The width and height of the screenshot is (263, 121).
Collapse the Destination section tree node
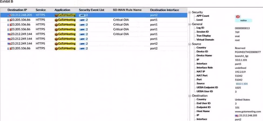click(x=190, y=96)
